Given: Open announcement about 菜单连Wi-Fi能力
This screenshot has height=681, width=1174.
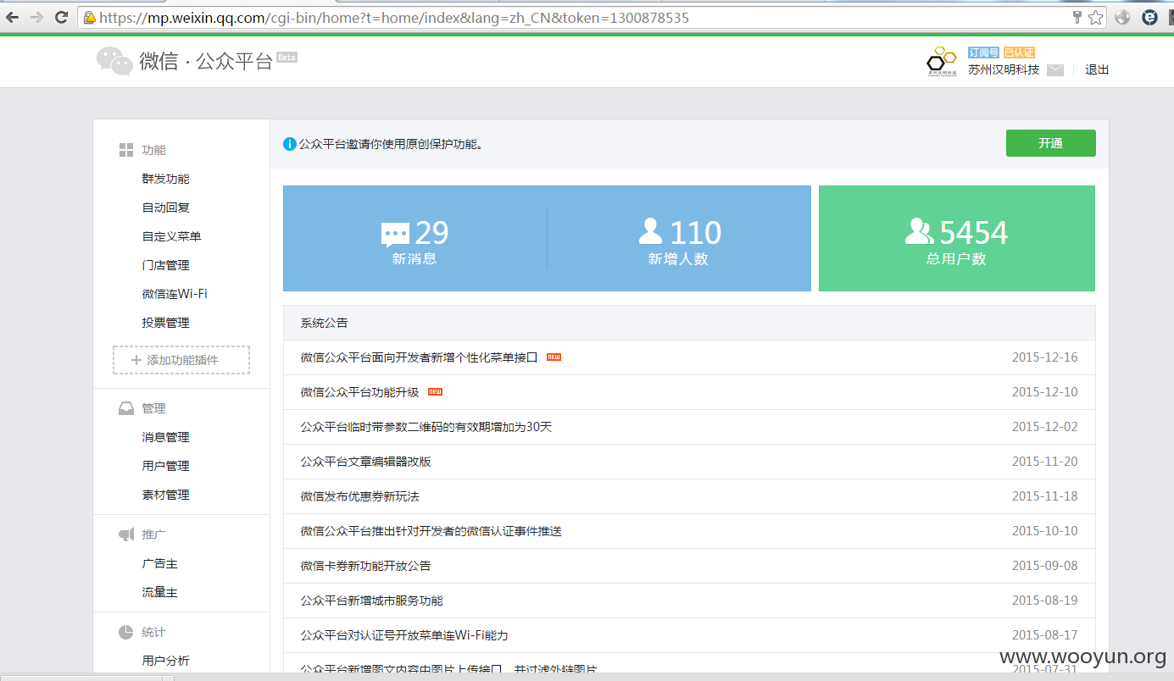Looking at the screenshot, I should point(404,635).
